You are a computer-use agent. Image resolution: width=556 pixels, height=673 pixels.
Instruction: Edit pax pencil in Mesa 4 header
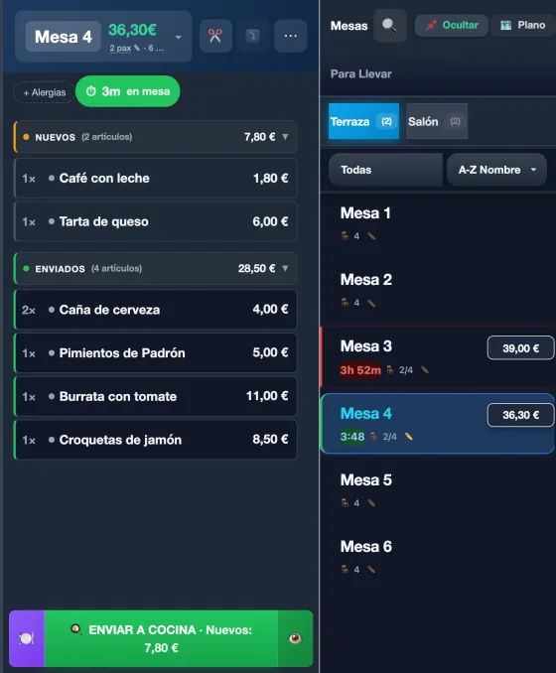[137, 48]
